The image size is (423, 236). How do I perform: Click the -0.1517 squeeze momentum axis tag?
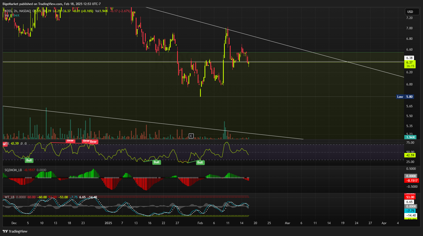411,181
